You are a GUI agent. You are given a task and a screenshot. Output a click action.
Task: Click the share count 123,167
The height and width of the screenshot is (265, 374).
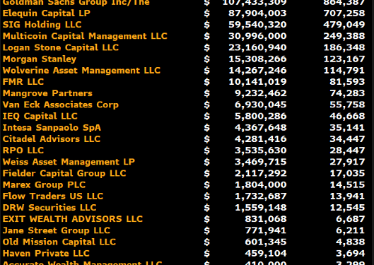click(x=344, y=59)
